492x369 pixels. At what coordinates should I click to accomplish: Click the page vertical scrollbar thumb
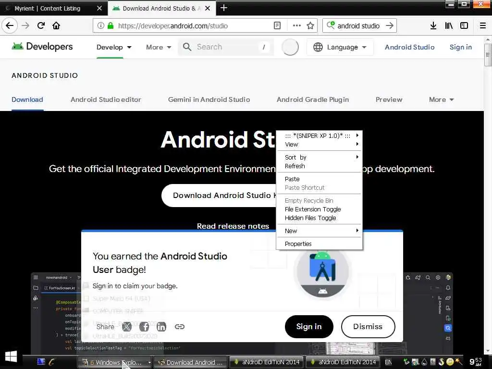[x=488, y=55]
